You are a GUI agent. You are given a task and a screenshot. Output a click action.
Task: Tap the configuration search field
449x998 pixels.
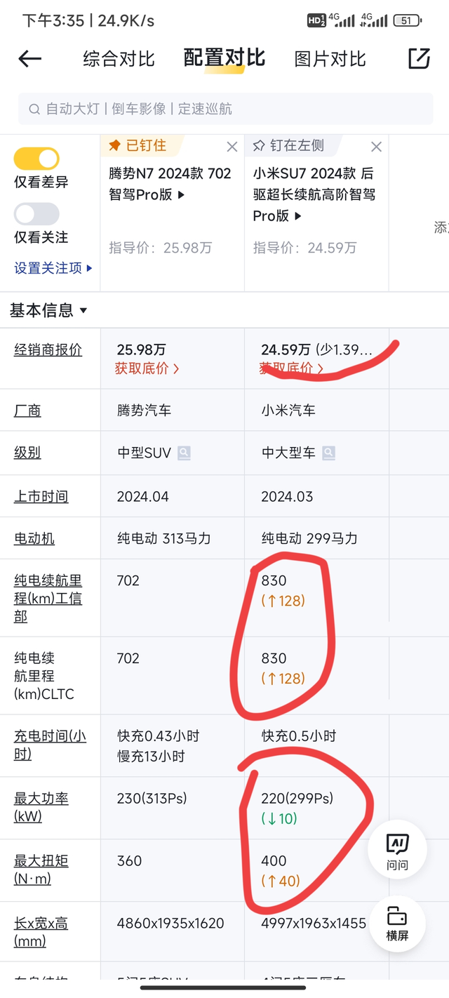(224, 109)
